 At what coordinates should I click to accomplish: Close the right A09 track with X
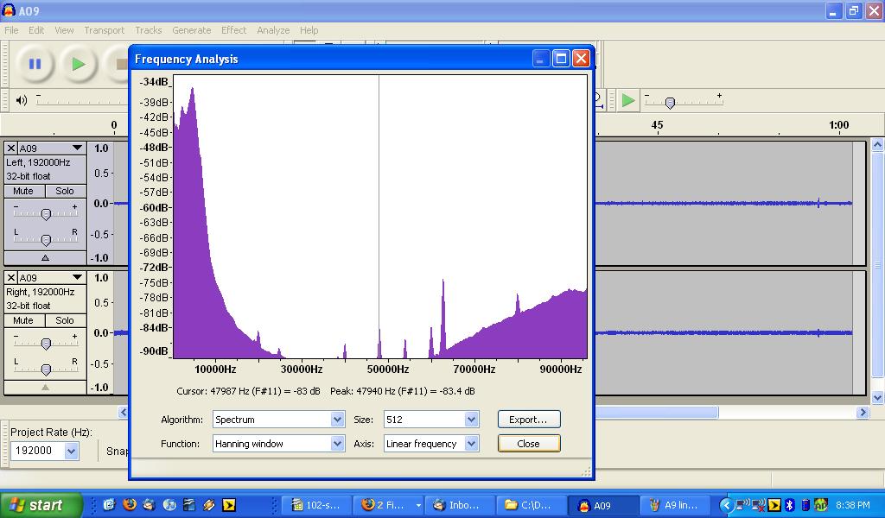pos(11,278)
